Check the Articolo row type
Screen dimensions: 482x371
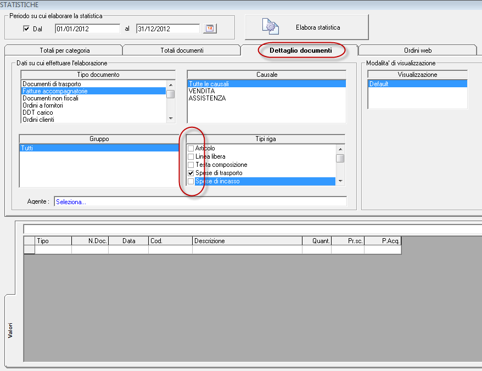point(190,148)
